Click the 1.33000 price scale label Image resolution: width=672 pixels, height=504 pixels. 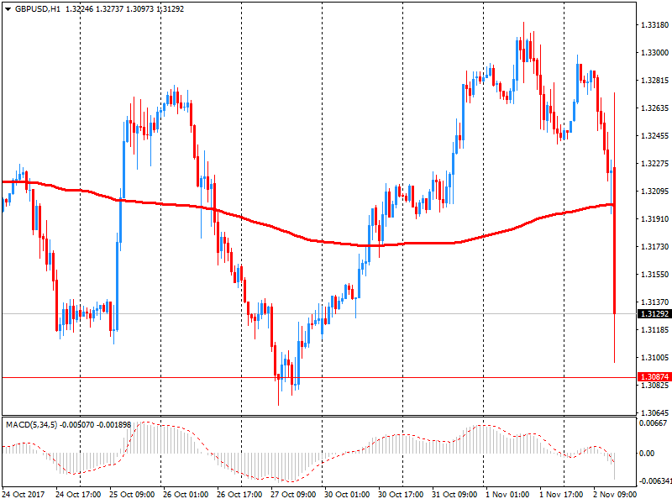[654, 52]
